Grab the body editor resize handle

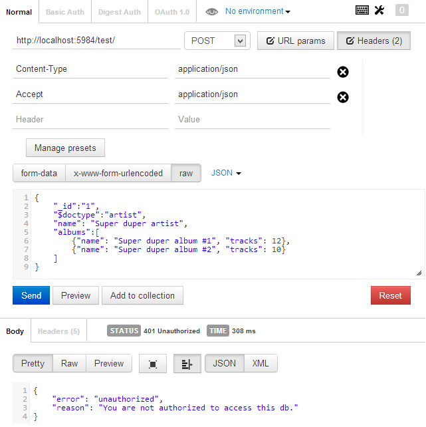tap(419, 273)
